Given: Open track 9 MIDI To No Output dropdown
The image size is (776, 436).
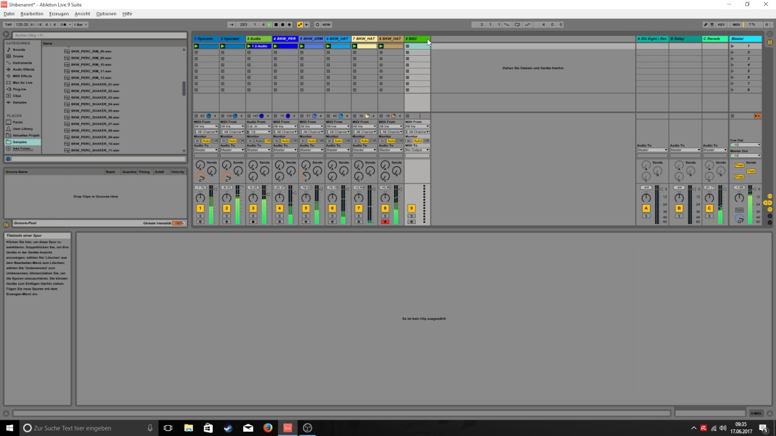Looking at the screenshot, I should coord(417,150).
